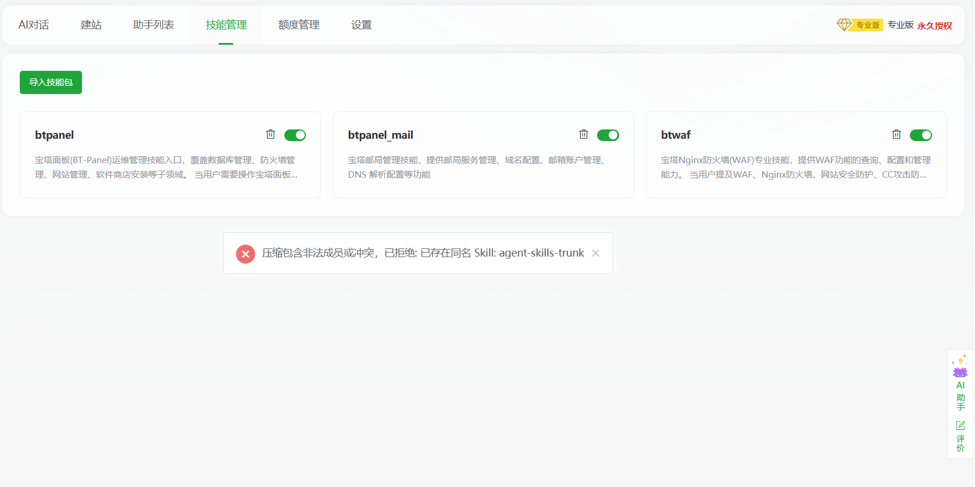975x487 pixels.
Task: Click the red error icon in notification
Action: click(x=245, y=254)
